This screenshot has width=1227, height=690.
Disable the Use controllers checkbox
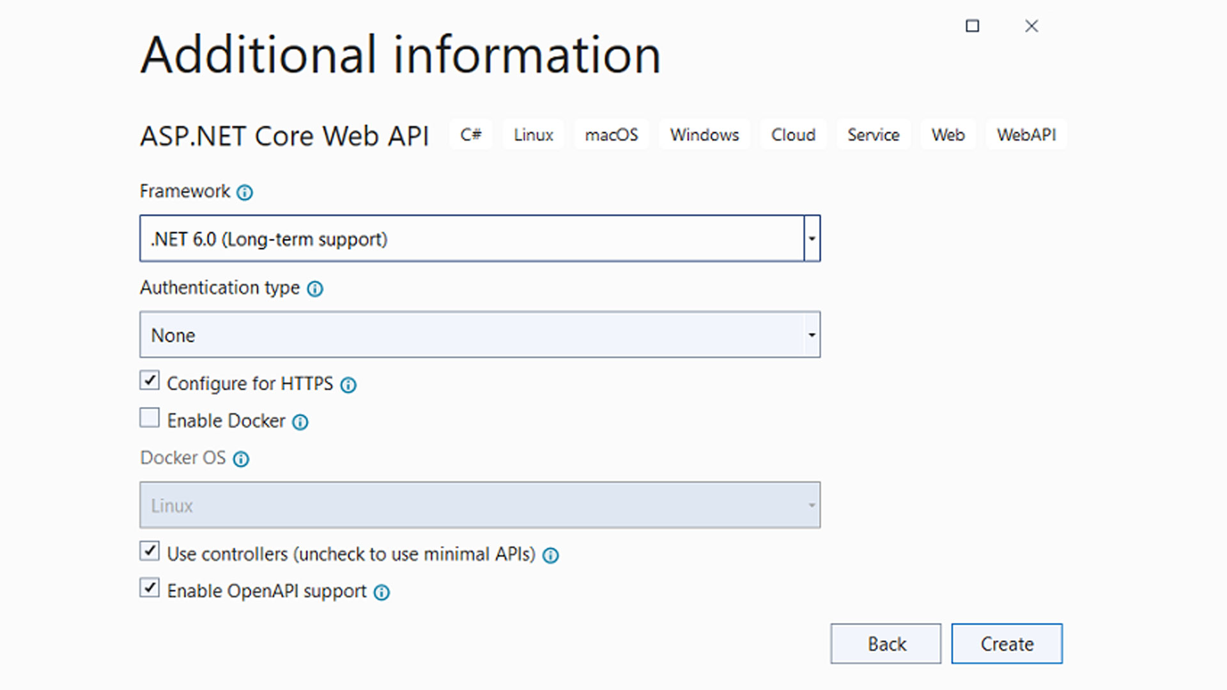(x=149, y=551)
